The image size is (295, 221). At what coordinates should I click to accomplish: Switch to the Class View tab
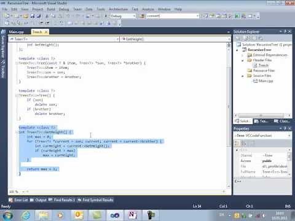[282, 121]
